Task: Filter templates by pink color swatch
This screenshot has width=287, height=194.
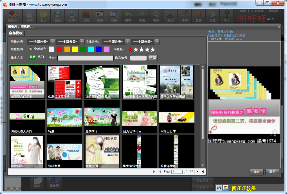Action: (x=107, y=49)
